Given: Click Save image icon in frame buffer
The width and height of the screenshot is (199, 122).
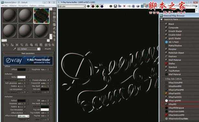Looking at the screenshot, I should coord(115,6).
